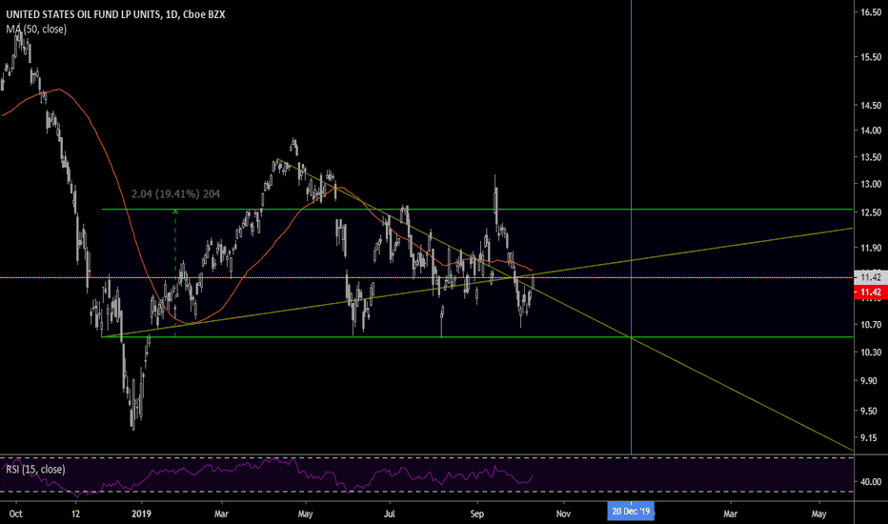Screen dimensions: 888x524
Task: Select the blue vertical date line
Action: [631, 227]
